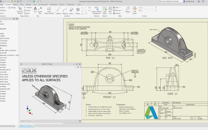208x130 pixels.
Task: Select 'End of Part' in browser tree
Action: [x=3, y=101]
